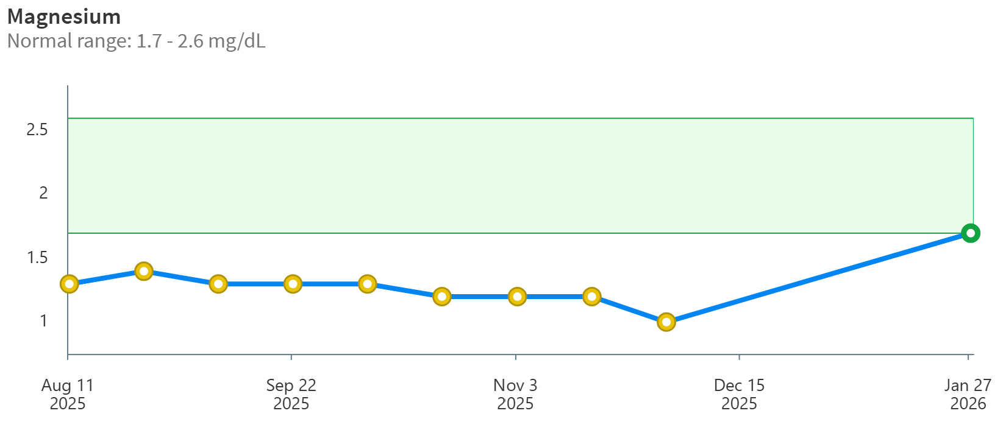Click the Dec 15 2025 axis label

click(739, 394)
